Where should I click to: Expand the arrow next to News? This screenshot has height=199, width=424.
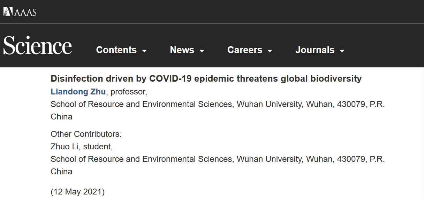click(202, 51)
